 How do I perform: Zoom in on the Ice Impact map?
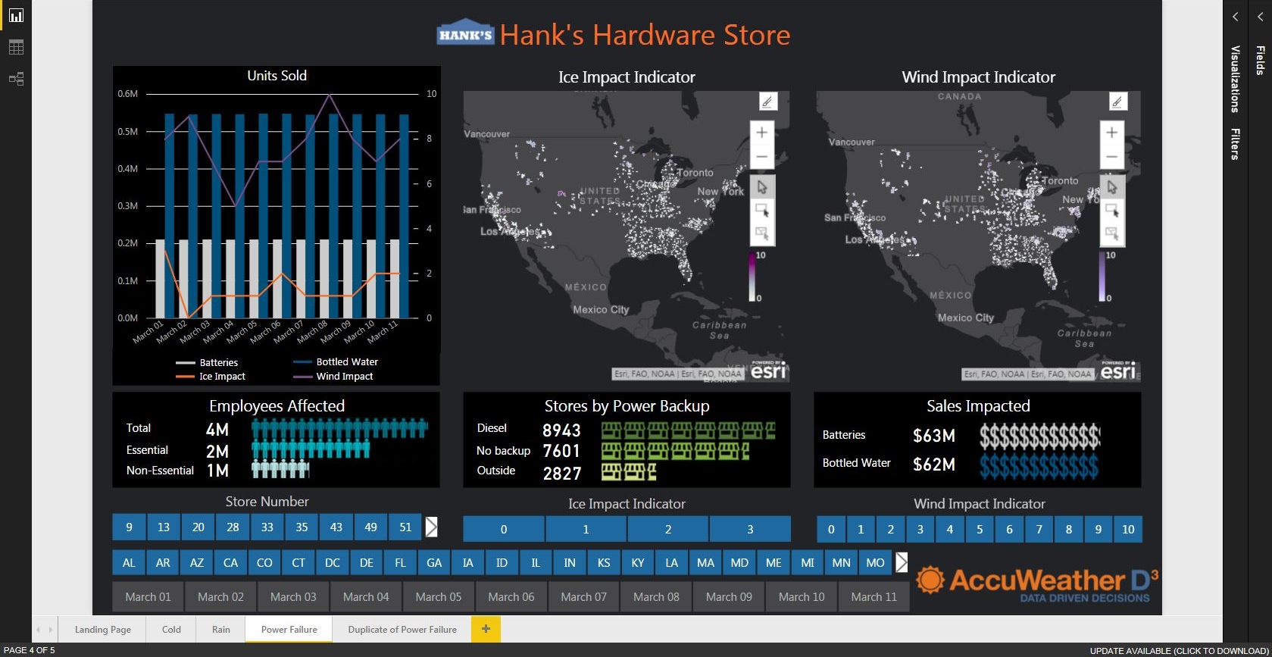pyautogui.click(x=761, y=133)
